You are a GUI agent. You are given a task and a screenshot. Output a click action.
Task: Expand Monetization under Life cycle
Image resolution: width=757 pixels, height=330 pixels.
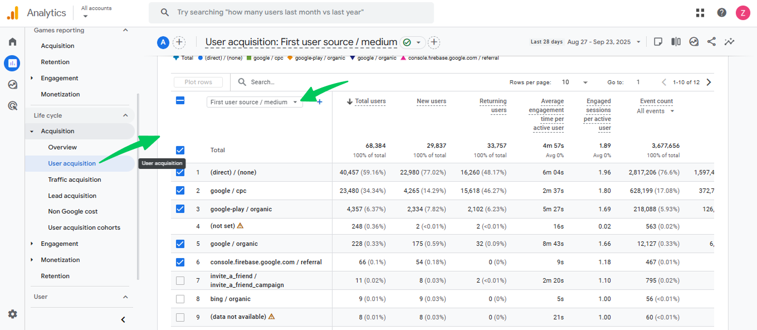(32, 260)
